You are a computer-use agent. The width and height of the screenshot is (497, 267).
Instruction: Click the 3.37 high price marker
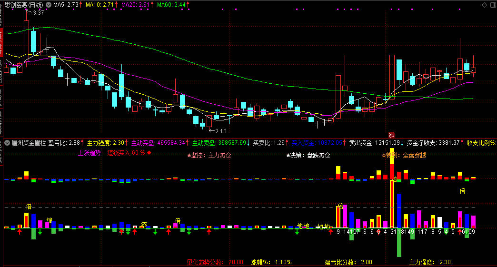pyautogui.click(x=38, y=13)
